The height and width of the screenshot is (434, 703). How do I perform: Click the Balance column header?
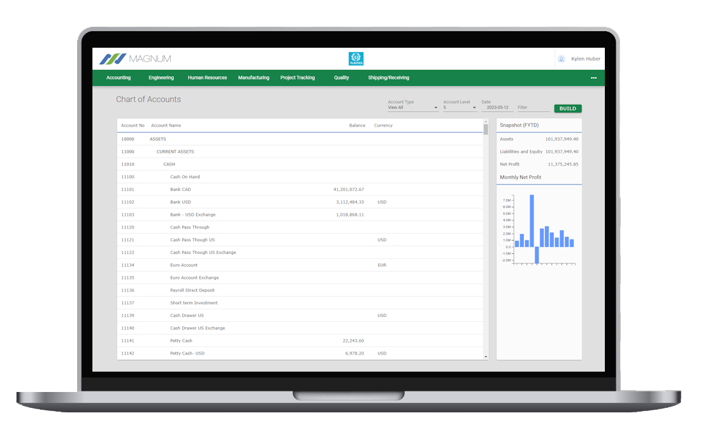(358, 125)
